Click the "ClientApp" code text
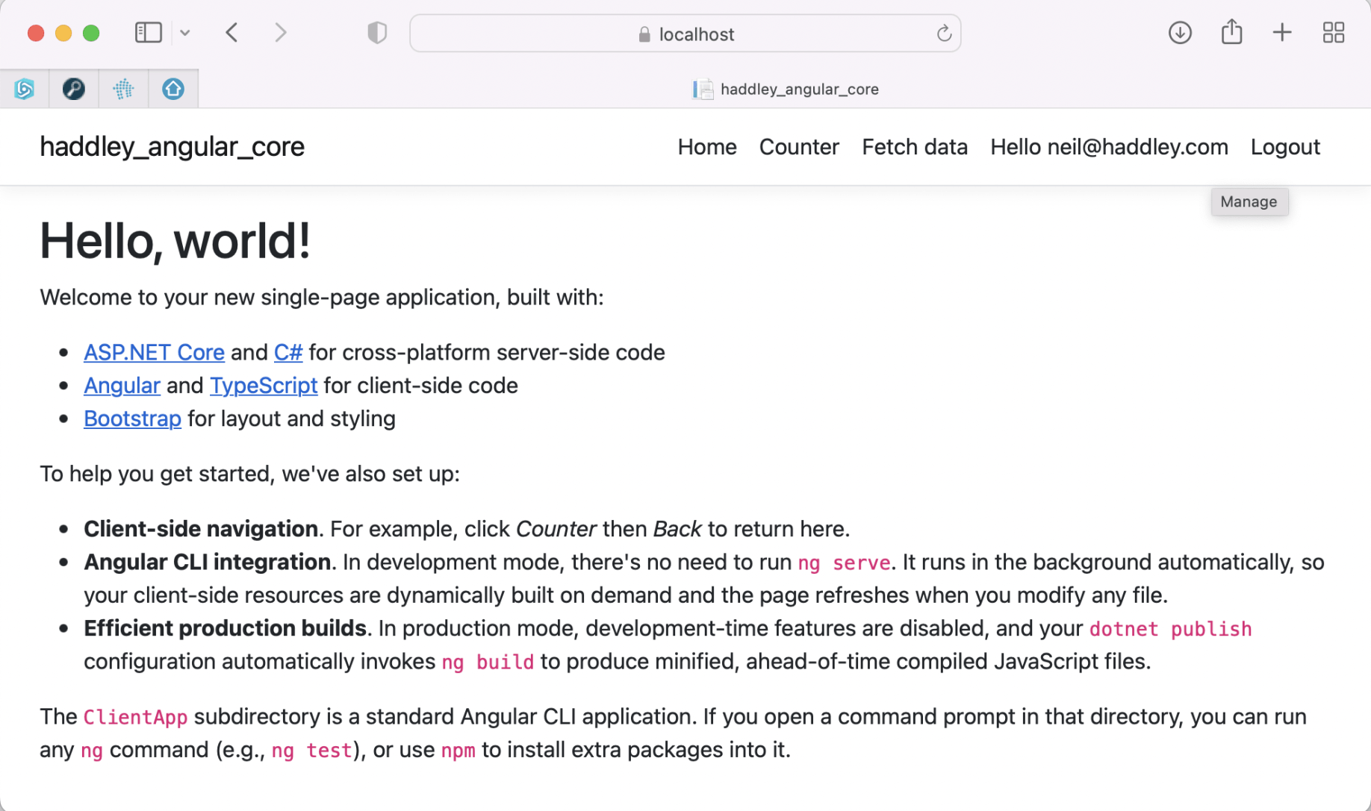 135,717
